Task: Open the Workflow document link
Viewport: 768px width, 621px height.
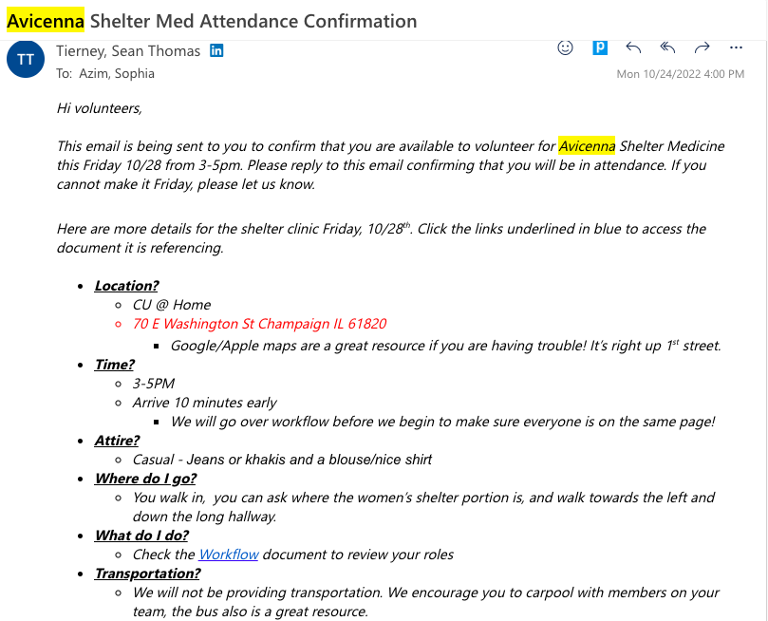Action: click(229, 555)
